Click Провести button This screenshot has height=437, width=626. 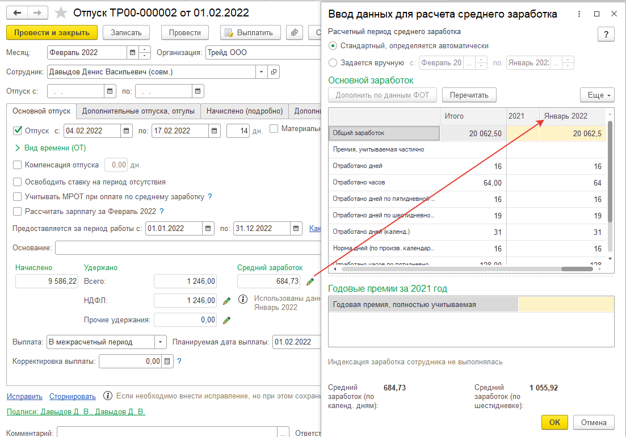[185, 33]
